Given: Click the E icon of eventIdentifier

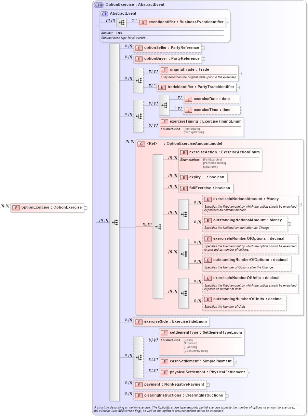Looking at the screenshot, I should click(143, 22).
